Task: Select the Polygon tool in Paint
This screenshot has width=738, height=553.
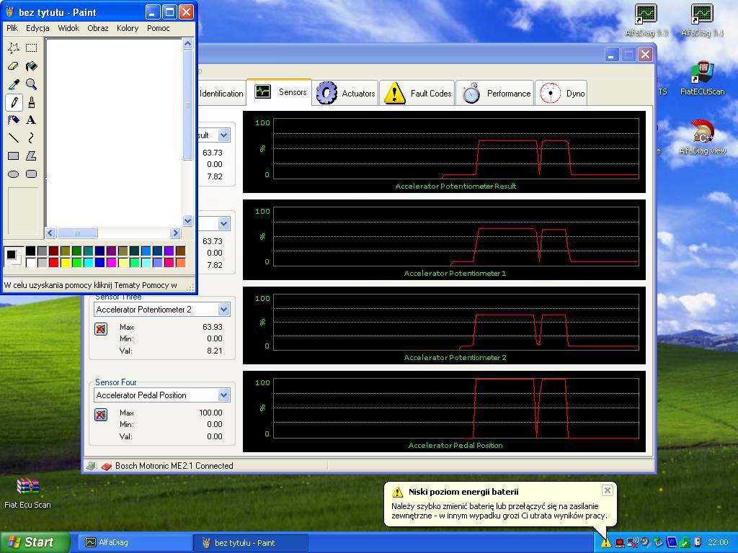Action: click(x=32, y=156)
